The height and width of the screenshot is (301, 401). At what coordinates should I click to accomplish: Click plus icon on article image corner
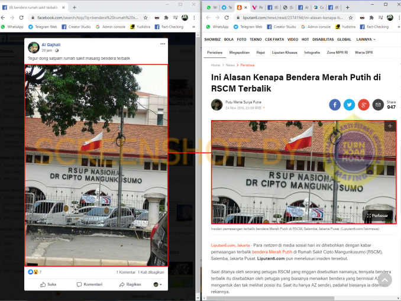[x=390, y=126]
